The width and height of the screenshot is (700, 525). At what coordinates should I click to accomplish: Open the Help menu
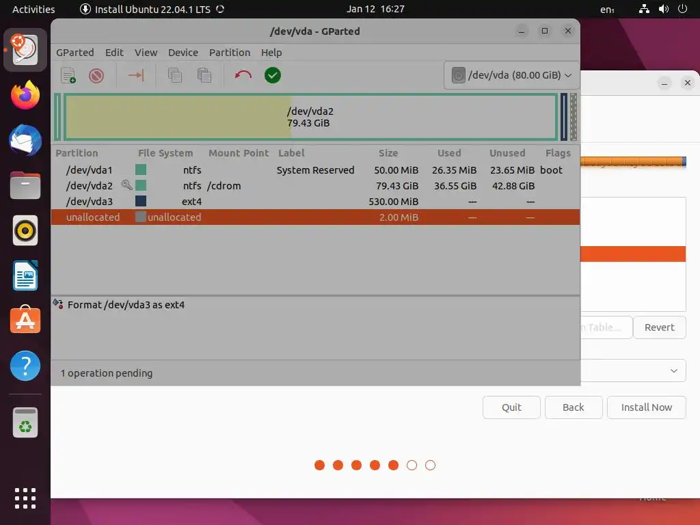(x=271, y=52)
